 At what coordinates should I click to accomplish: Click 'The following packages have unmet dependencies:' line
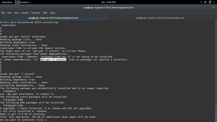pyautogui.click(x=34, y=54)
